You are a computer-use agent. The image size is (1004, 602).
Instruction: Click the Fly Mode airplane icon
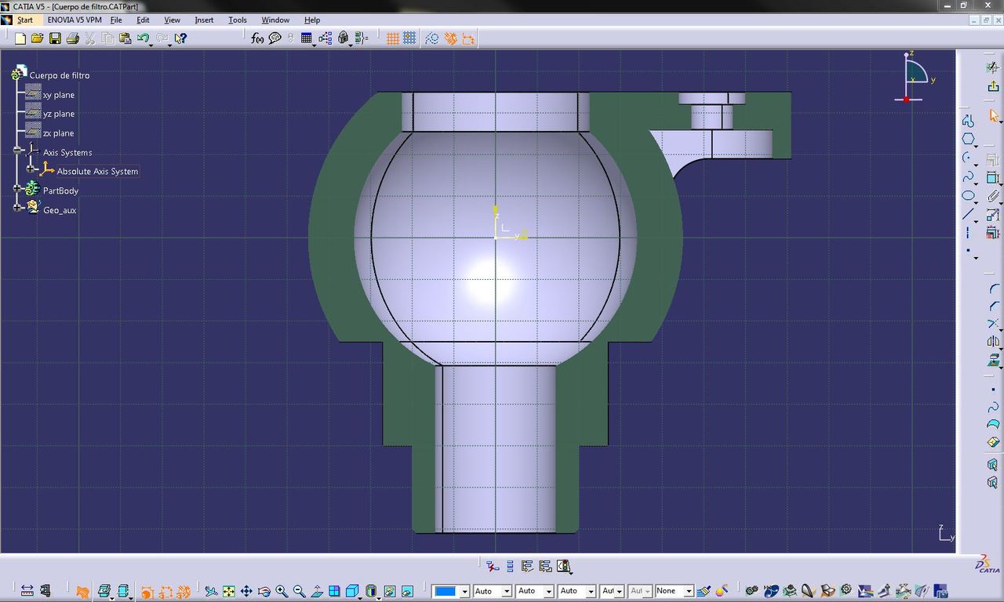(211, 591)
